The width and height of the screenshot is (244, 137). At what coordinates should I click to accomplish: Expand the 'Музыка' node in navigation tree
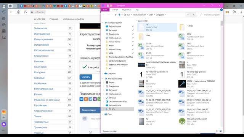104,98
